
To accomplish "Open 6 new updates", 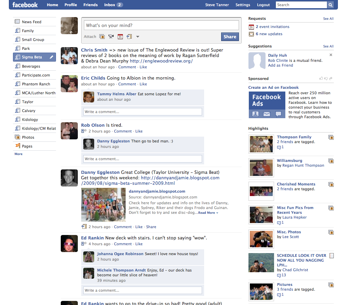I will click(269, 34).
